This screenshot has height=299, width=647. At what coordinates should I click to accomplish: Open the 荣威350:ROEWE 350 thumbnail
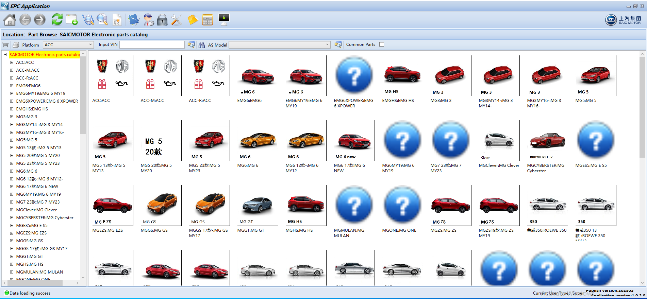pos(547,205)
